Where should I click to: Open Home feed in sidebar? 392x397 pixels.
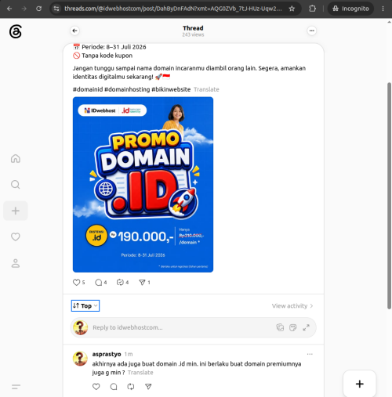[x=16, y=158]
